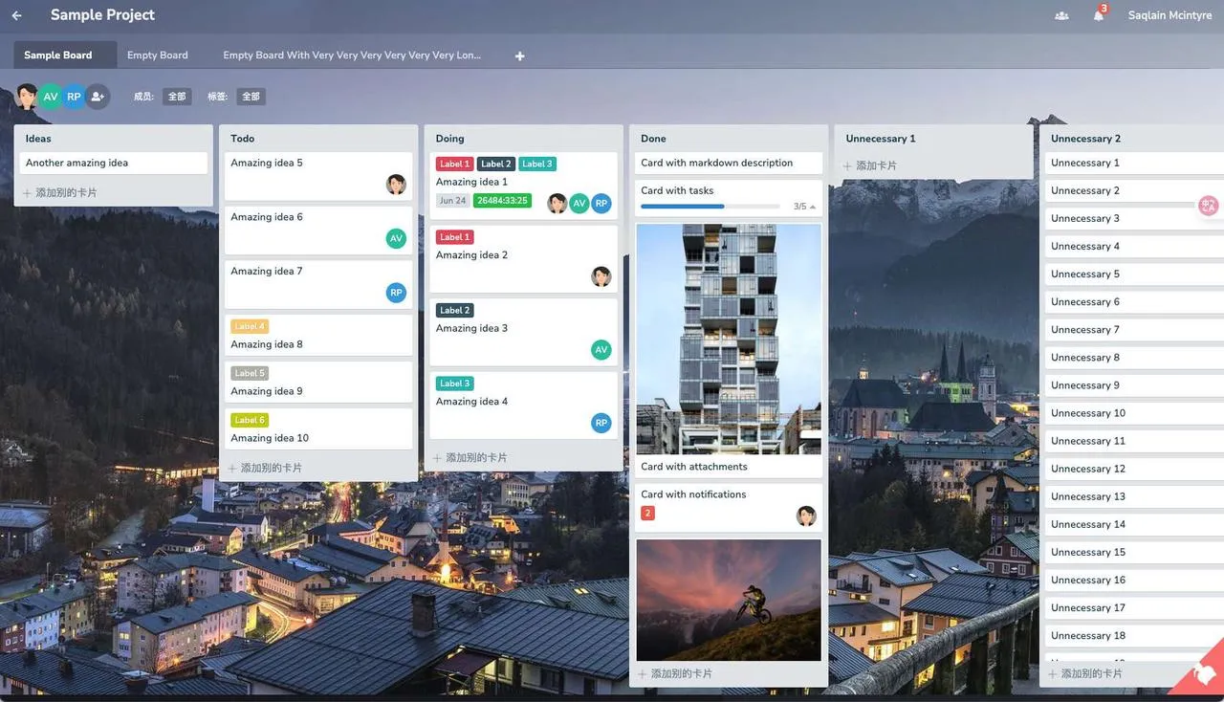
Task: Click the Sample Project title
Action: tap(102, 15)
